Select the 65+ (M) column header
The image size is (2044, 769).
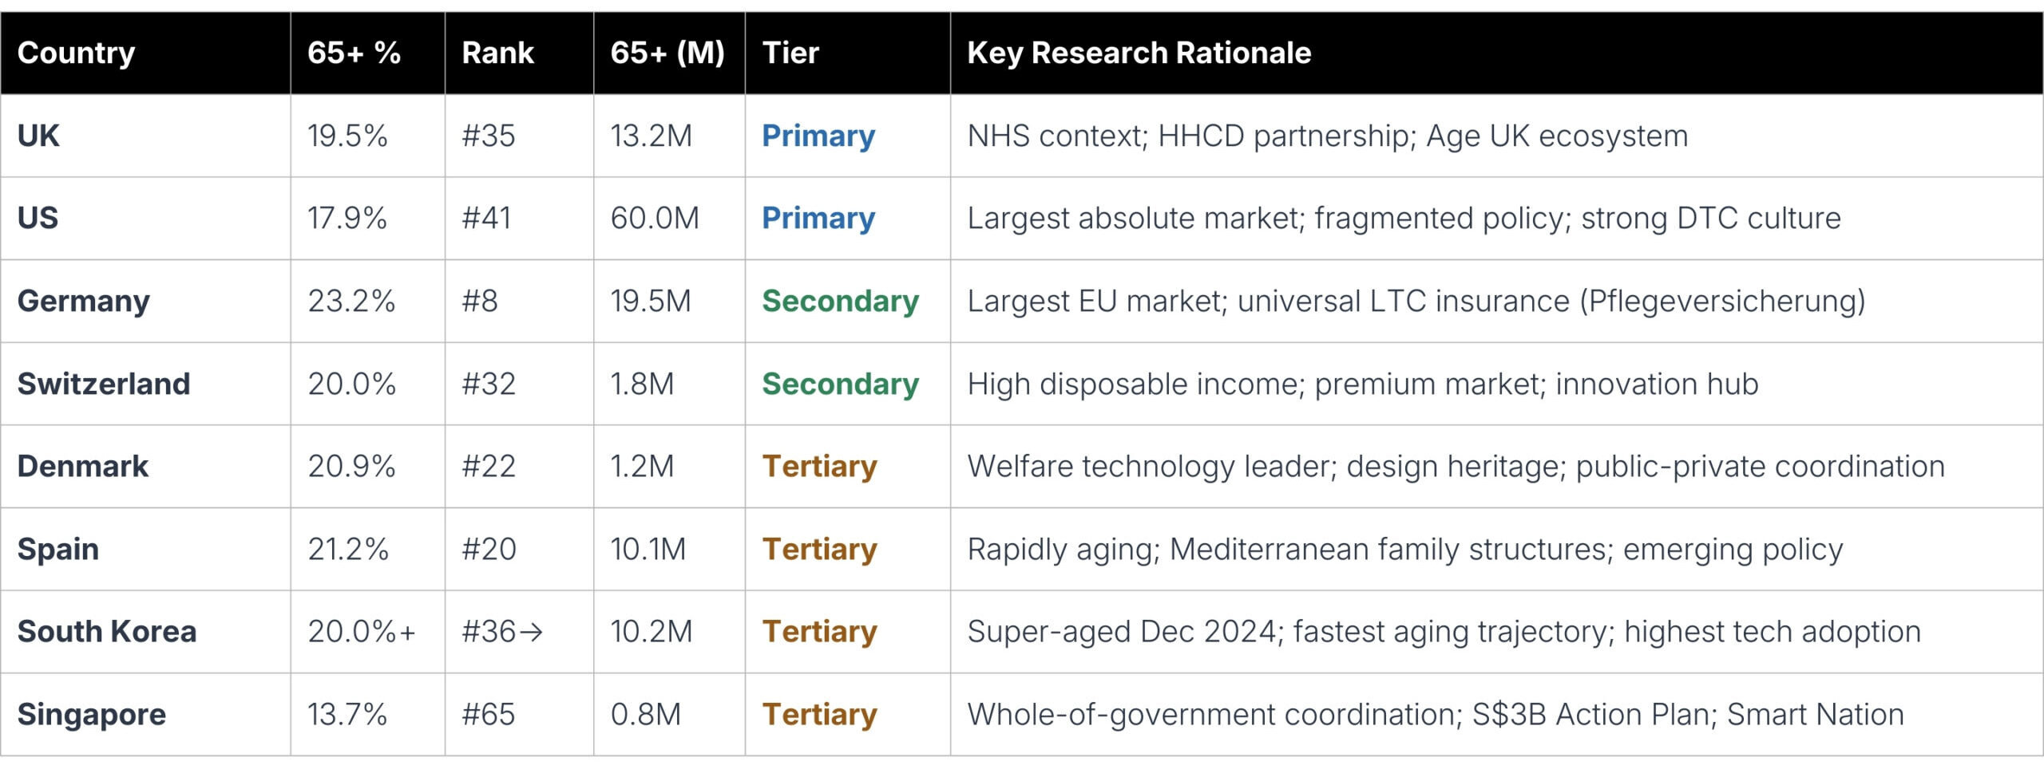[x=667, y=53]
